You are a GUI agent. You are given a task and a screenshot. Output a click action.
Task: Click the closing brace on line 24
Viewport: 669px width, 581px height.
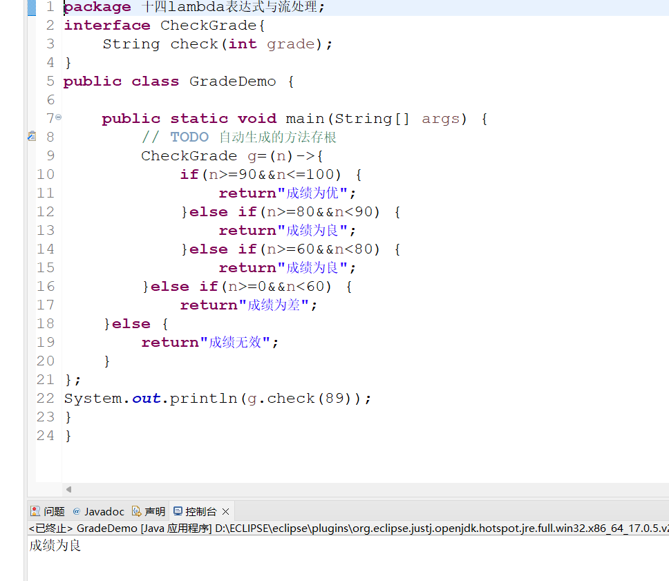[68, 435]
